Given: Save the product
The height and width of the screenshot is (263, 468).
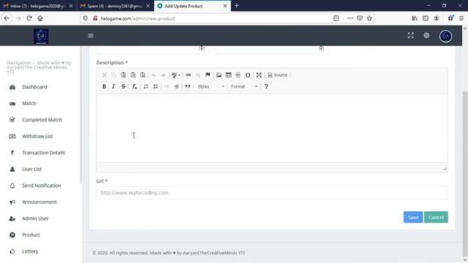Looking at the screenshot, I should (x=413, y=217).
